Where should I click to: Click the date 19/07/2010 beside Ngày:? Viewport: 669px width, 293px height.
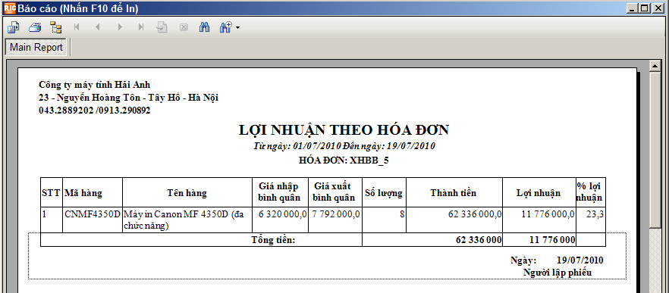pos(579,260)
